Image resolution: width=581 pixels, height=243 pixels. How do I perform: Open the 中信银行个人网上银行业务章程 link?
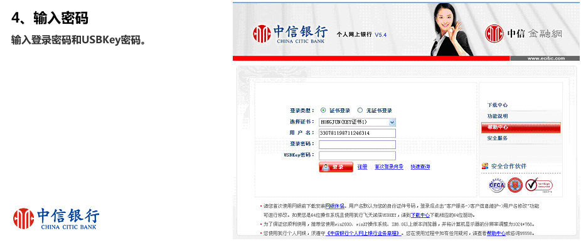[364, 233]
